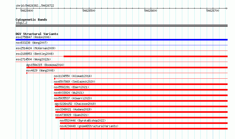Select red bar under dgv3226n152
Screen dimensions: 235x139
pyautogui.click(x=141, y=106)
